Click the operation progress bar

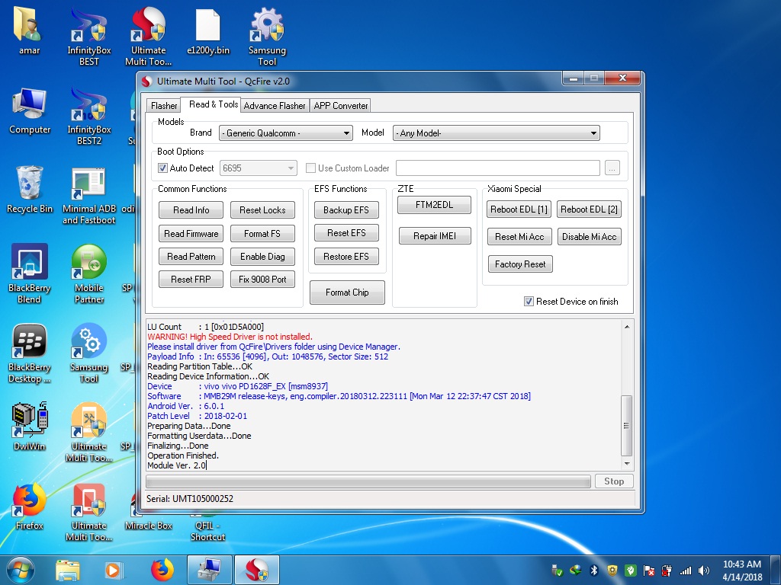point(368,481)
